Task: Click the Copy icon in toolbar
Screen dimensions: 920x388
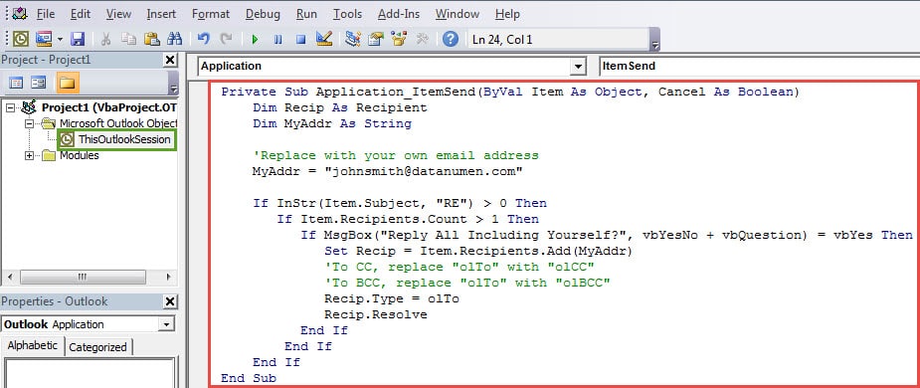Action: click(x=128, y=40)
